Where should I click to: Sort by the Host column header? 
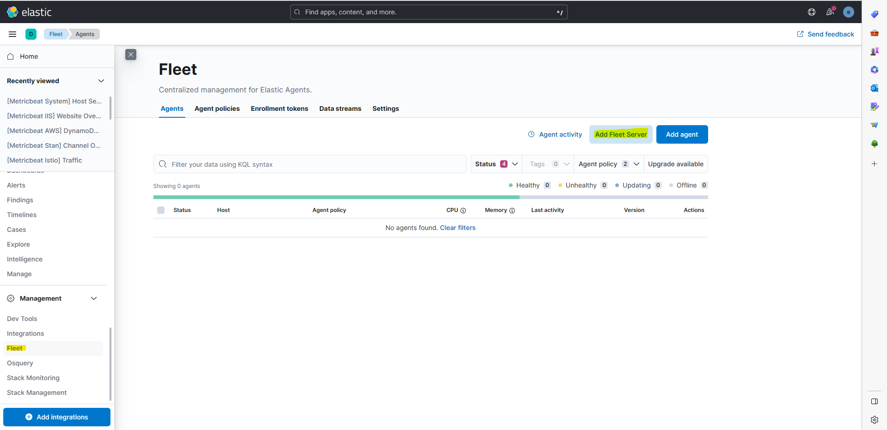coord(223,210)
